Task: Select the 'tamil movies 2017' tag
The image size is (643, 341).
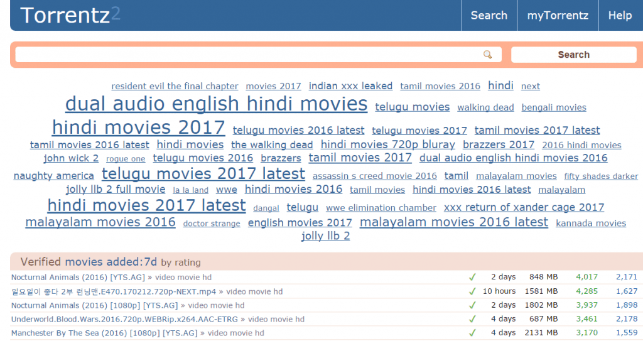Action: pyautogui.click(x=360, y=158)
